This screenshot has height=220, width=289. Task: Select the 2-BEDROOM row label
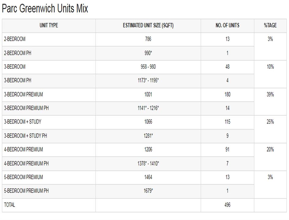15,39
